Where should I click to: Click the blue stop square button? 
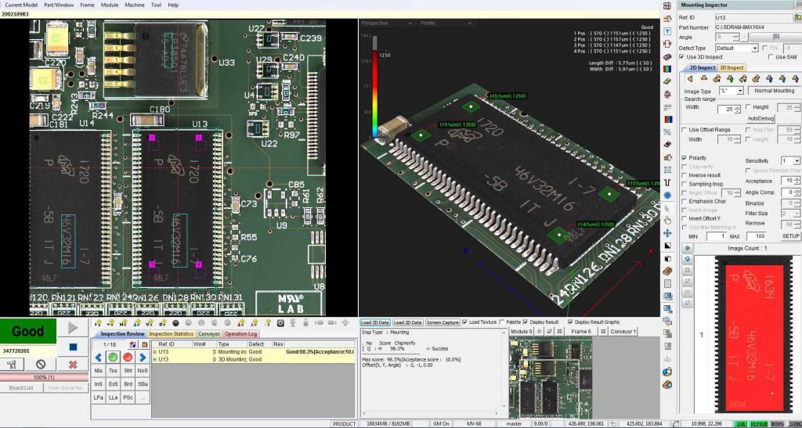[x=73, y=346]
